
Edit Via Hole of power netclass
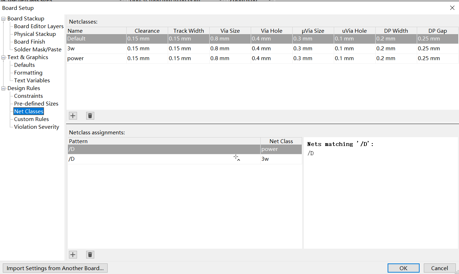click(272, 58)
